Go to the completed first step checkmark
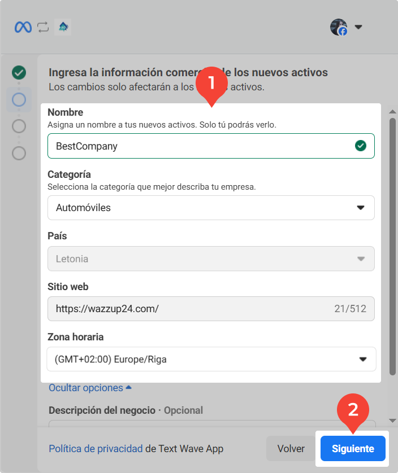This screenshot has width=398, height=473. pos(19,72)
